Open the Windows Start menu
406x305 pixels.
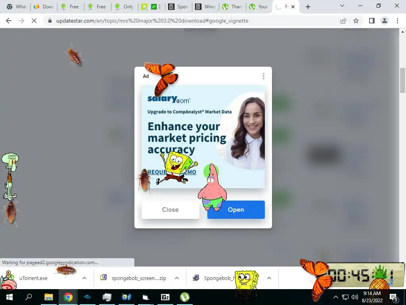click(x=10, y=297)
